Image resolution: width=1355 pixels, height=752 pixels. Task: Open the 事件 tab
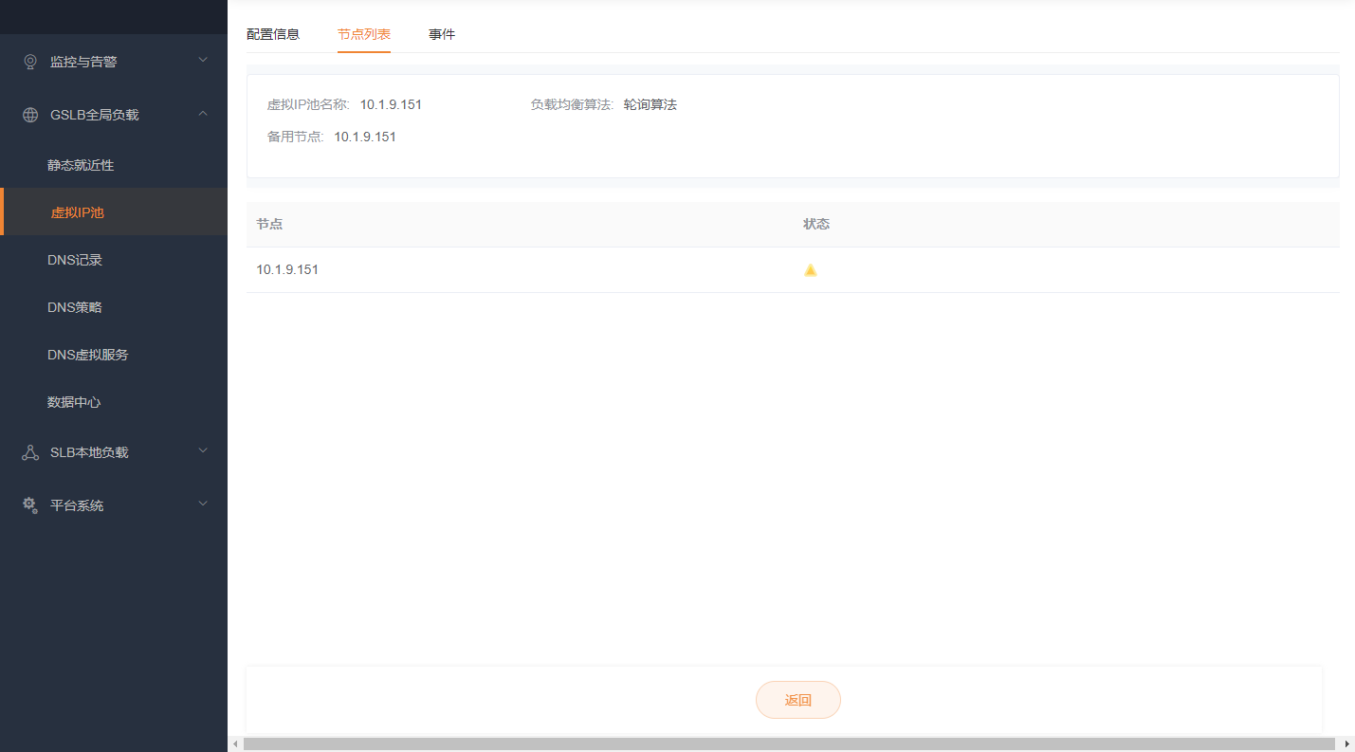tap(442, 34)
